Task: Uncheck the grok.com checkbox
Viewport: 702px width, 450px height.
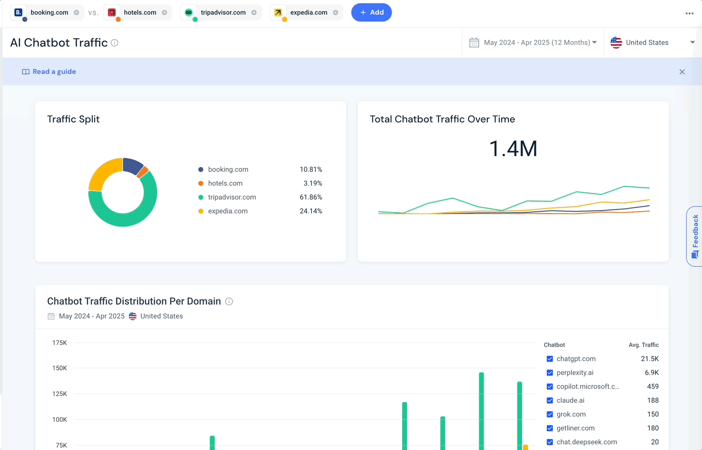Action: (x=550, y=414)
